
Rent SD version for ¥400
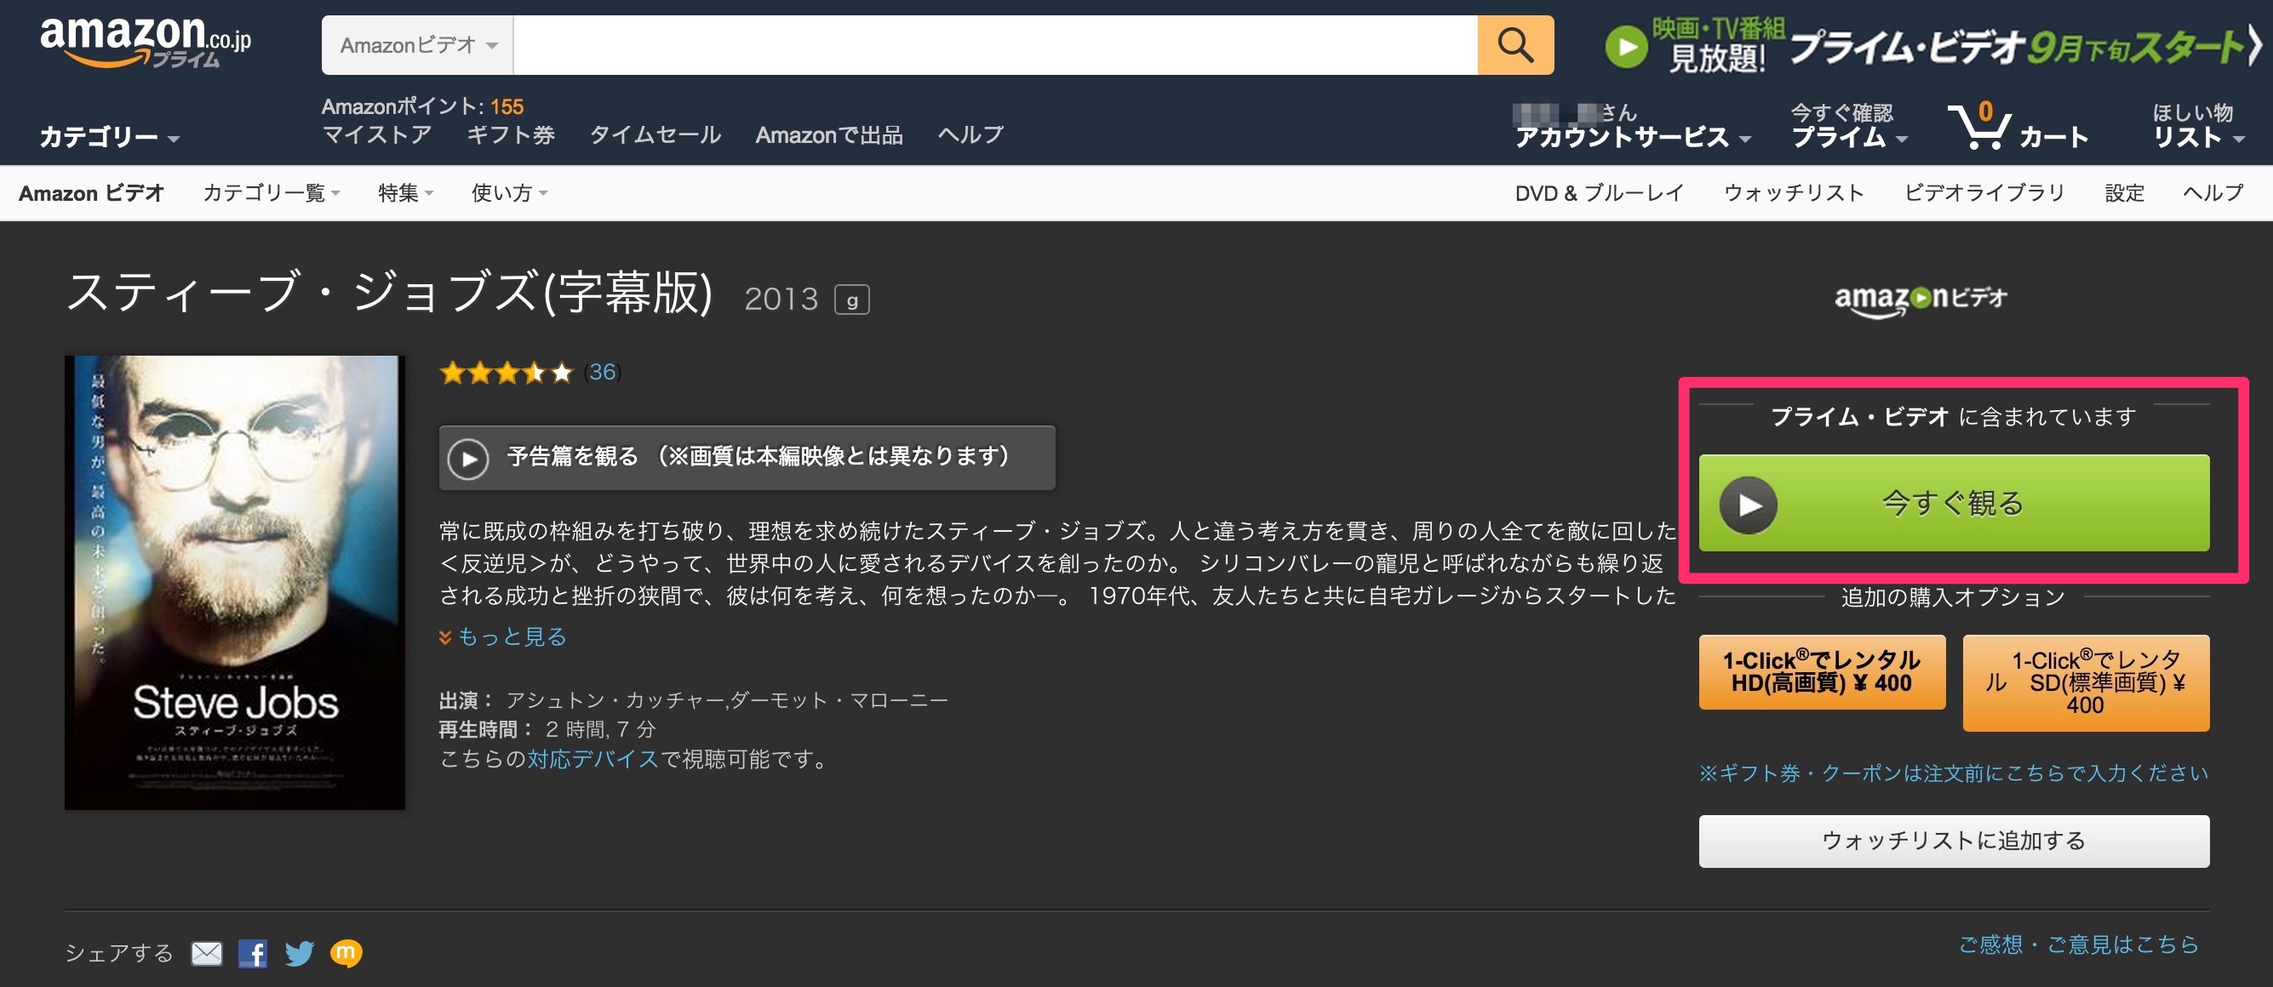pos(2085,682)
